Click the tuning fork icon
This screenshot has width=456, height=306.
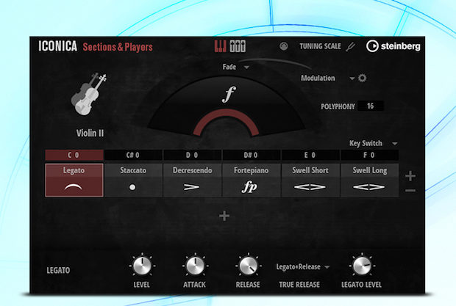(351, 46)
